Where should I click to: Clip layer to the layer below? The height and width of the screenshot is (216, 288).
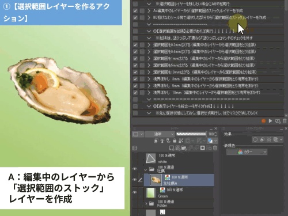[x=156, y=141]
